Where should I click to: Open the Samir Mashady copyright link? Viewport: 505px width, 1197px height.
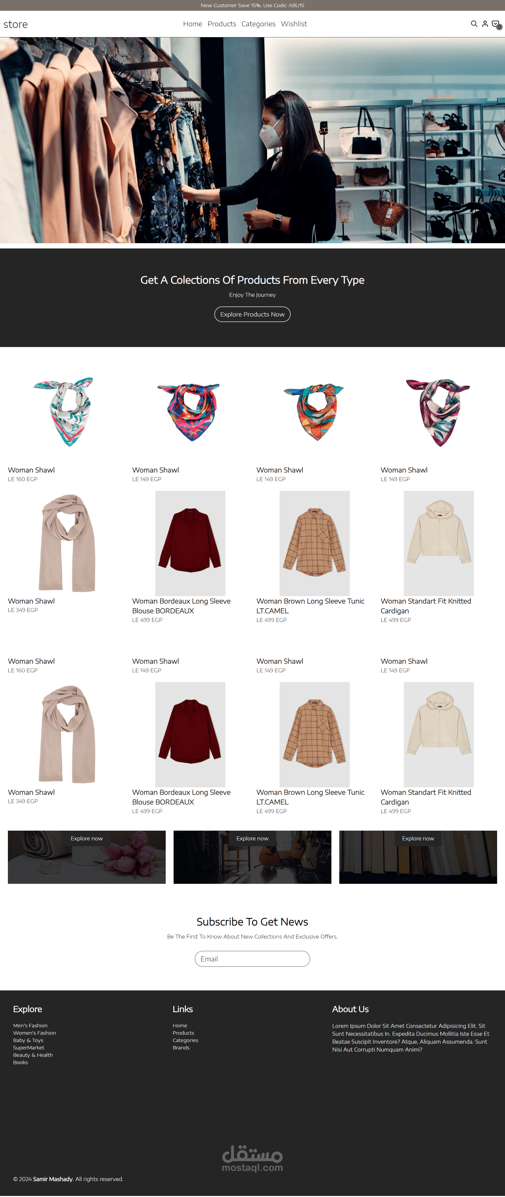click(53, 1179)
